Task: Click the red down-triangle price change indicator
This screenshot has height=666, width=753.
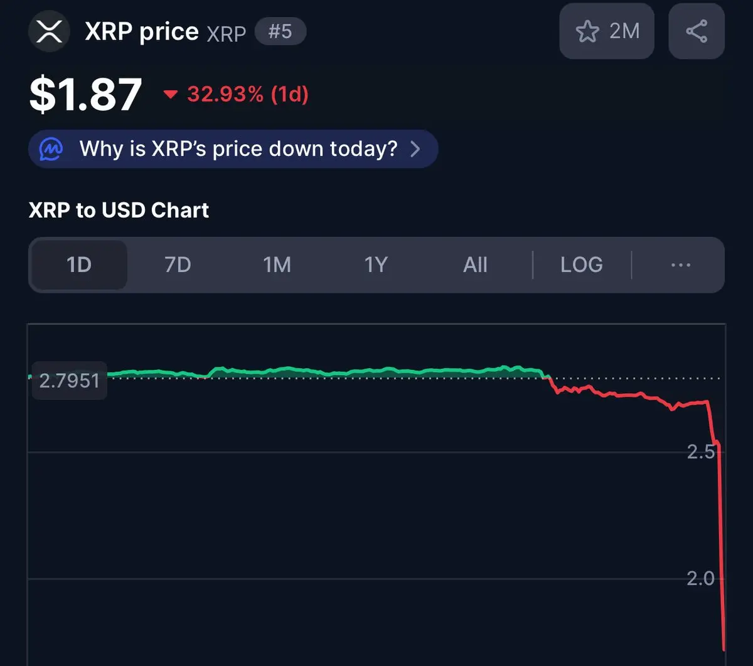Action: (170, 95)
